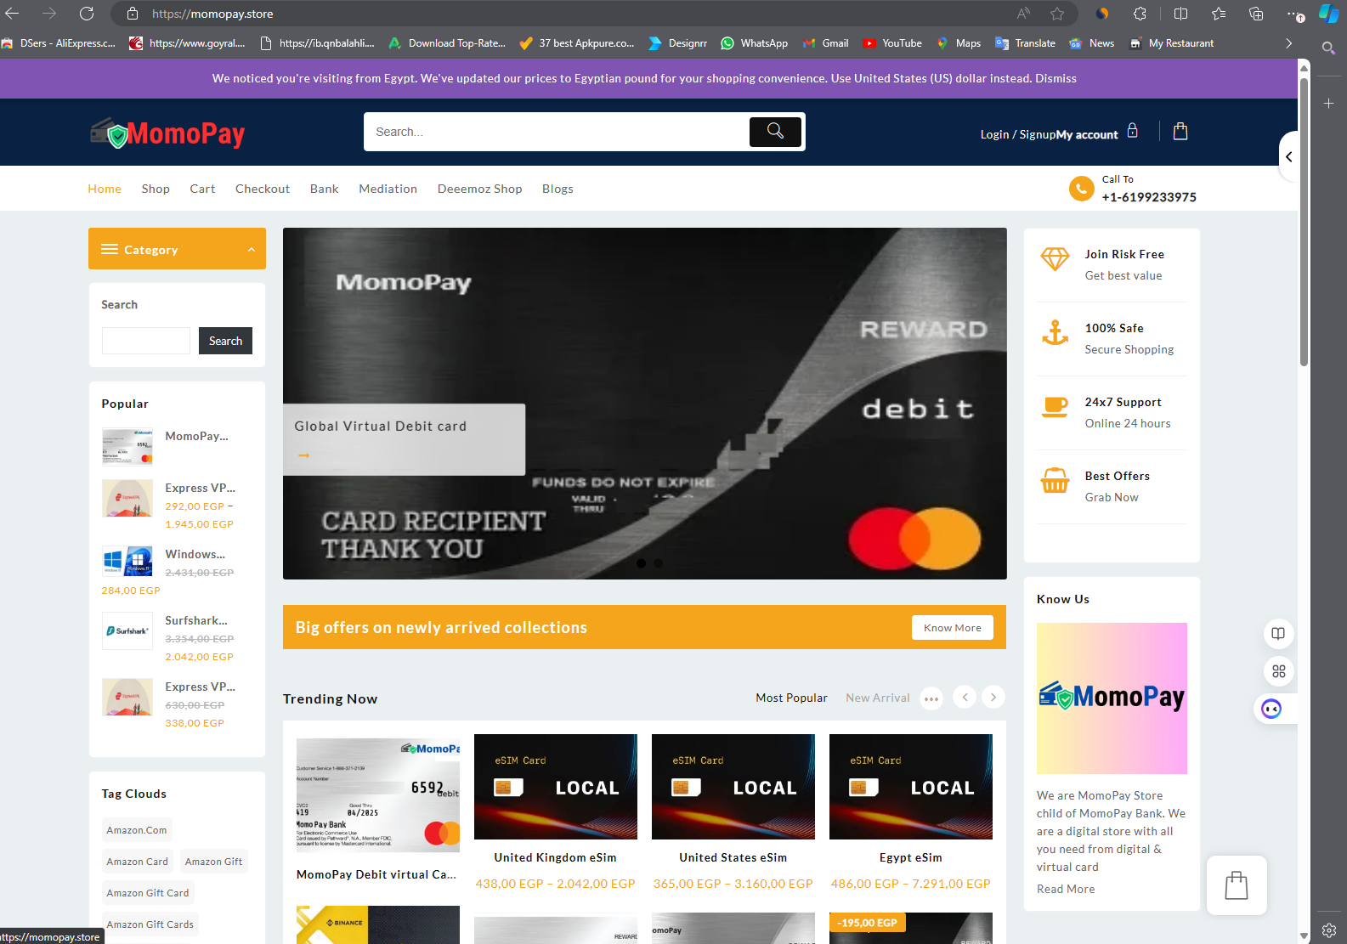Click Amazon.Com tag
Viewport: 1347px width, 944px height.
click(137, 830)
